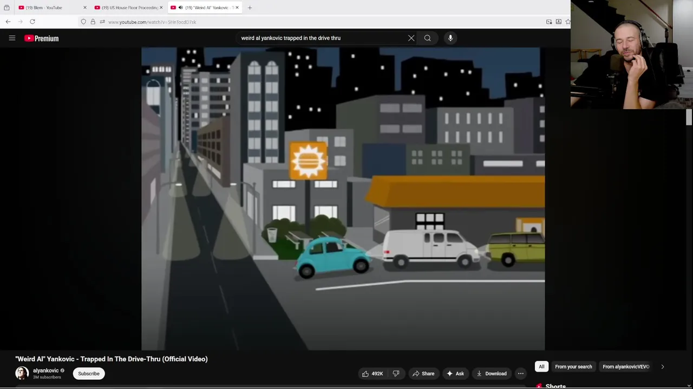Image resolution: width=693 pixels, height=389 pixels.
Task: Go to YouTube Premium home logo
Action: [41, 38]
